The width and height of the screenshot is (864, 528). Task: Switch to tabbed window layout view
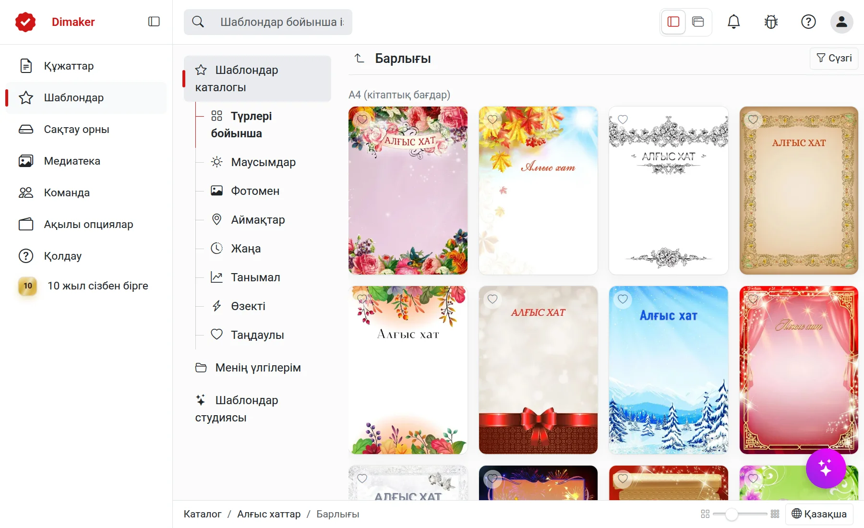tap(698, 22)
